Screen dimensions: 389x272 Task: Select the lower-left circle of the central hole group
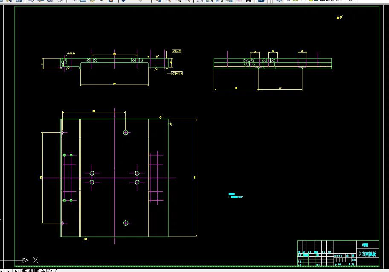point(92,182)
